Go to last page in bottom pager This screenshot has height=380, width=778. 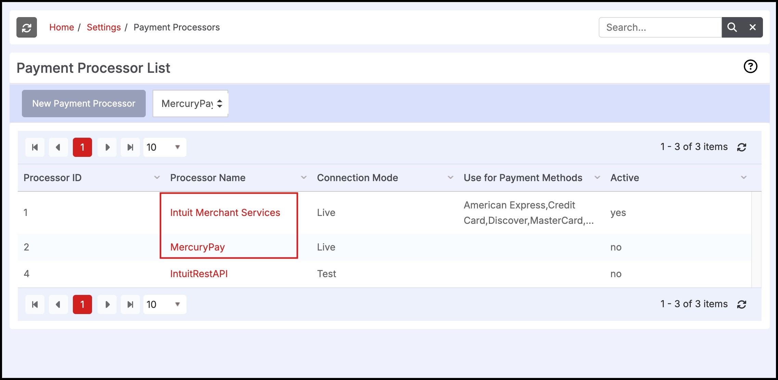click(130, 304)
